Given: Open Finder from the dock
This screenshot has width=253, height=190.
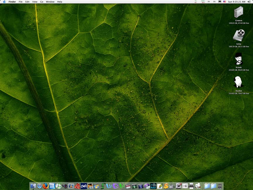Looking at the screenshot, I should pyautogui.click(x=33, y=186).
